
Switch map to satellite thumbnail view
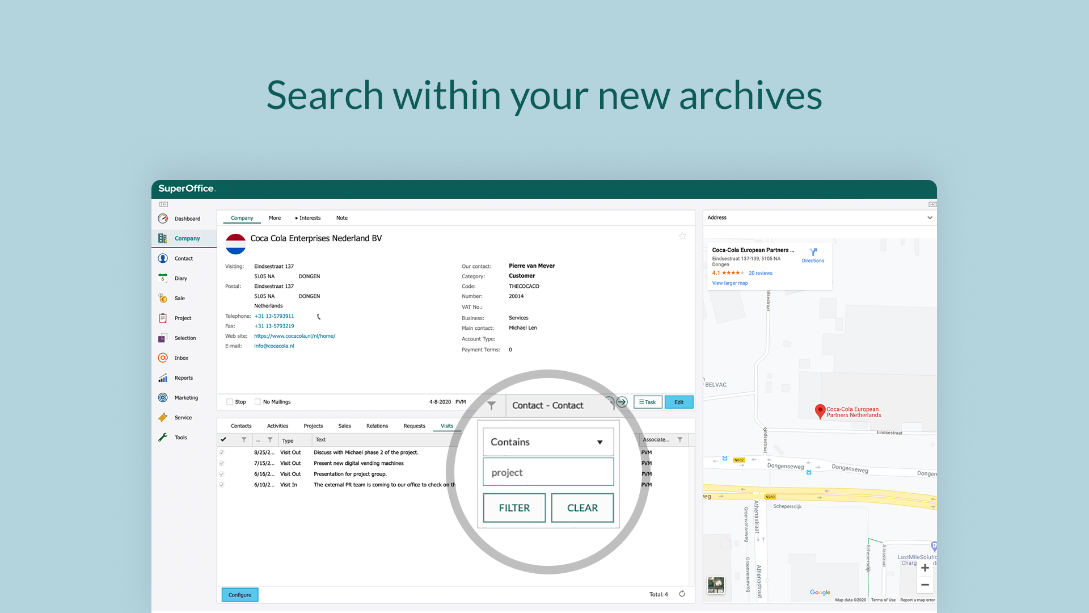point(716,585)
